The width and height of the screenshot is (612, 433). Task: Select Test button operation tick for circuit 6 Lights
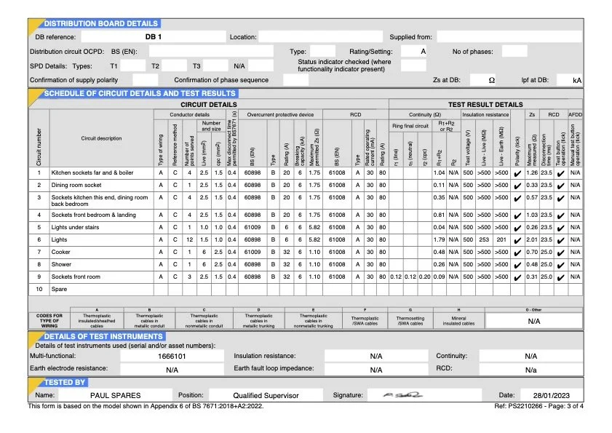[x=561, y=240]
